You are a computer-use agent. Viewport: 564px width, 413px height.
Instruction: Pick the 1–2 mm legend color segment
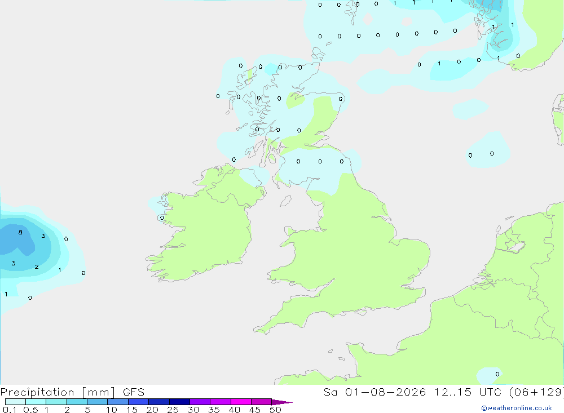pyautogui.click(x=56, y=402)
